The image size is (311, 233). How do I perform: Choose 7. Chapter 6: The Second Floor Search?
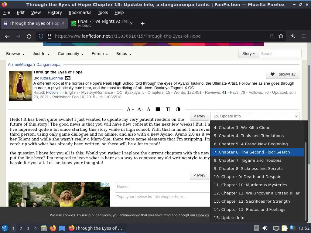(x=257, y=152)
